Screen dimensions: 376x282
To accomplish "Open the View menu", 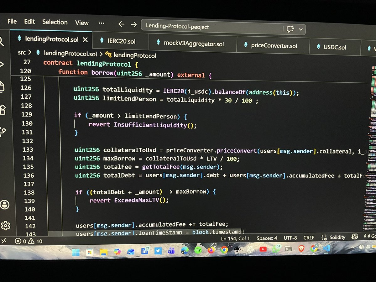I will 82,23.
